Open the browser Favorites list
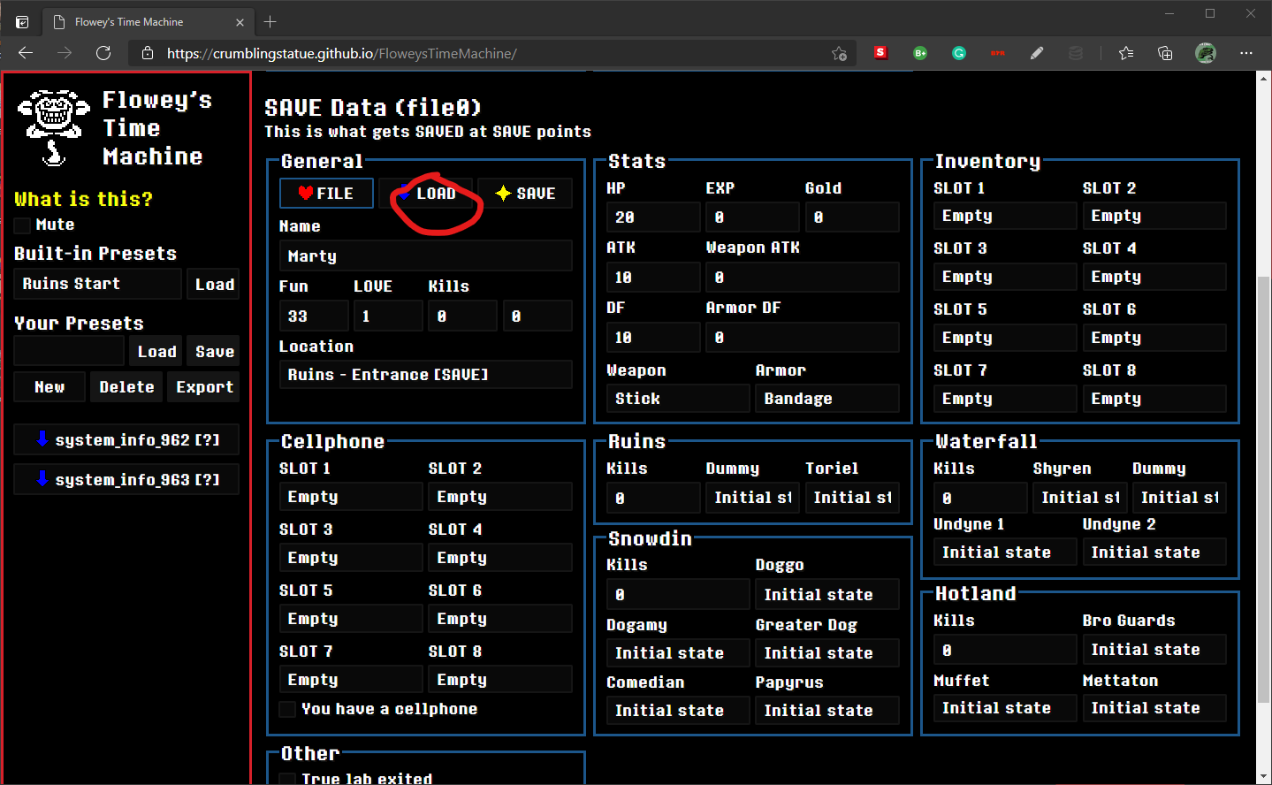Image resolution: width=1272 pixels, height=785 pixels. pos(1126,53)
